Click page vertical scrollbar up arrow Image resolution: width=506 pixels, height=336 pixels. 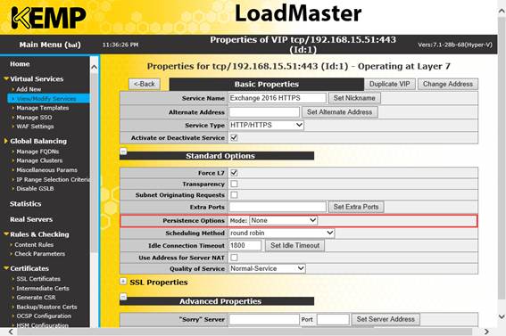tap(502, 11)
